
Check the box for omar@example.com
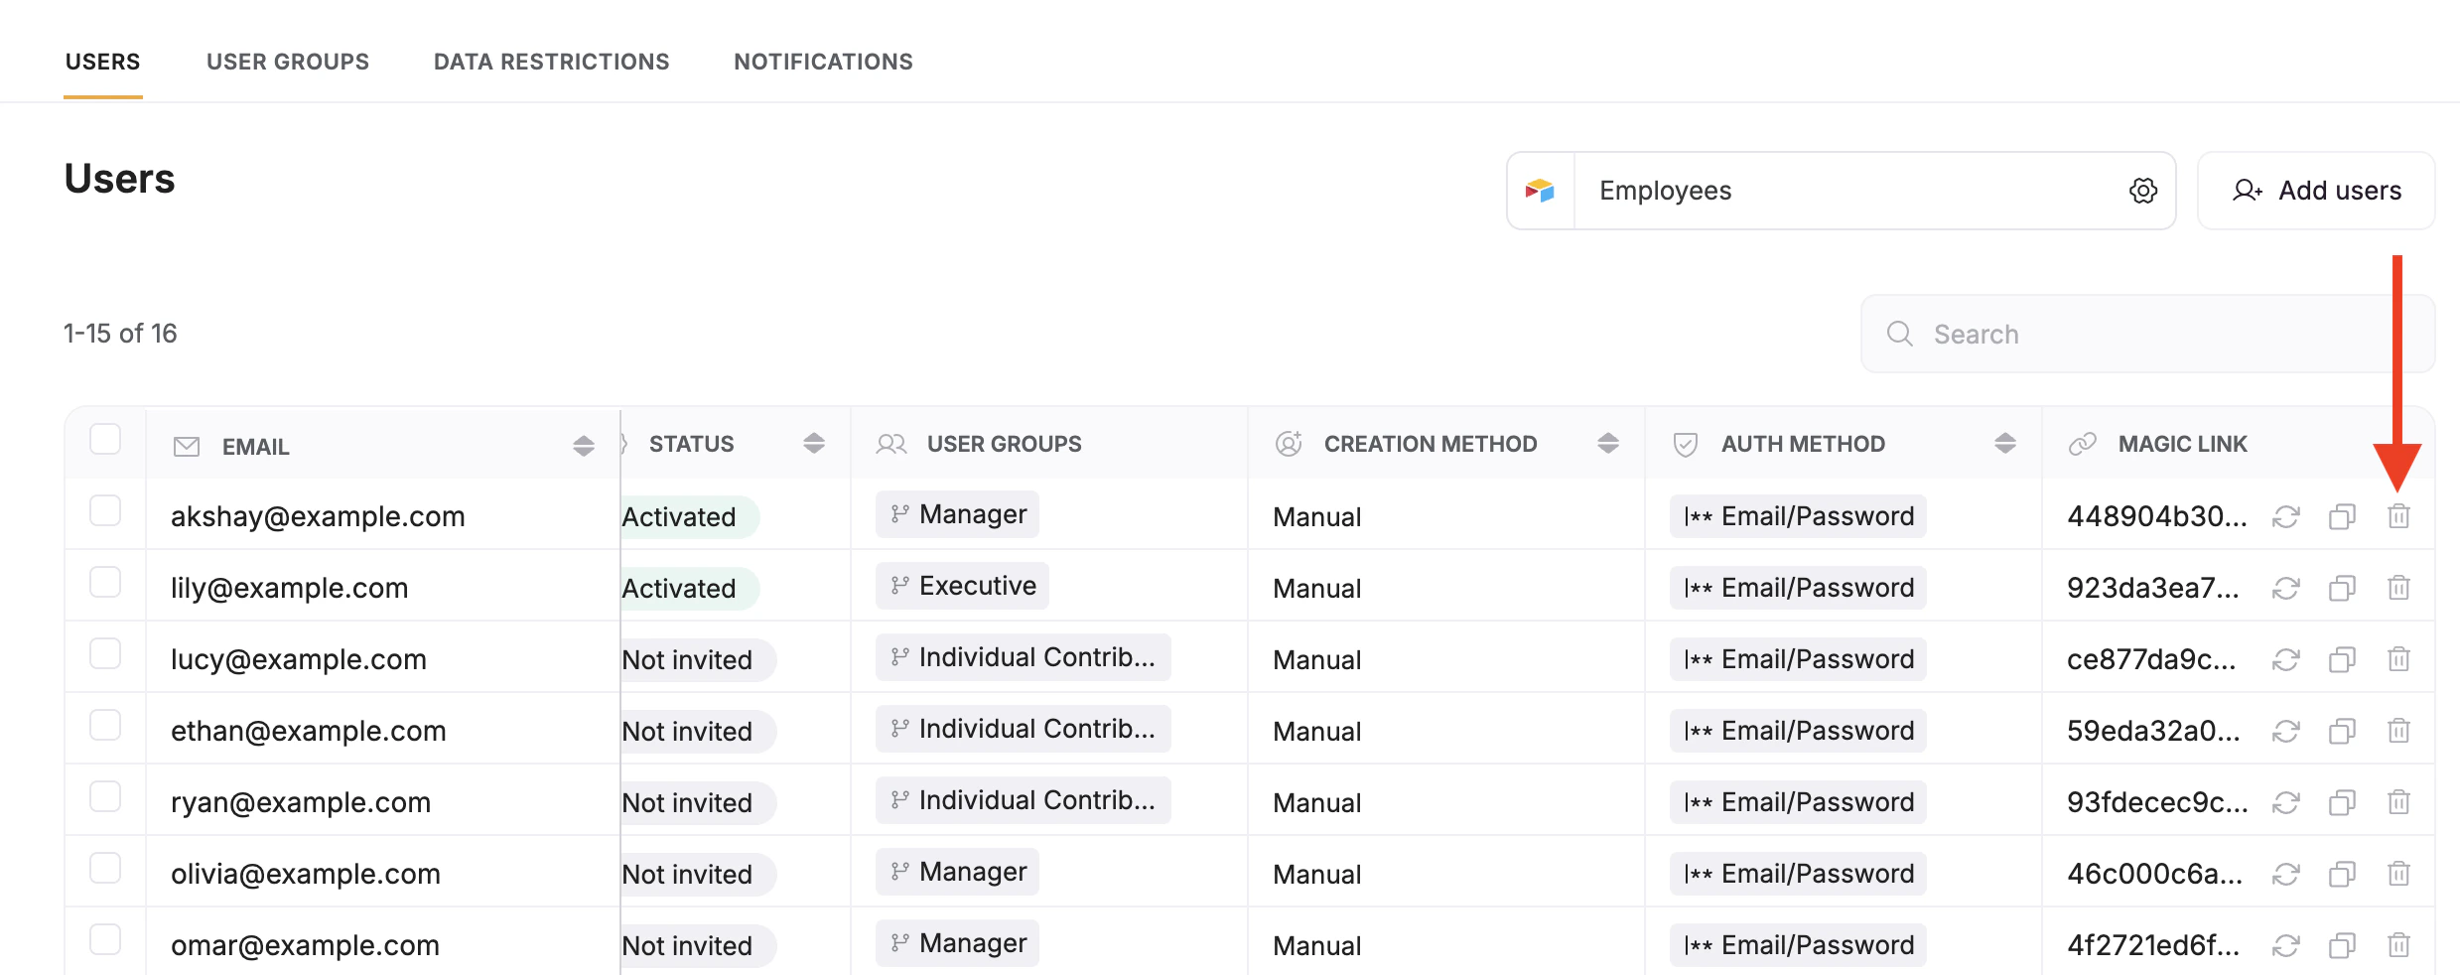pos(105,939)
